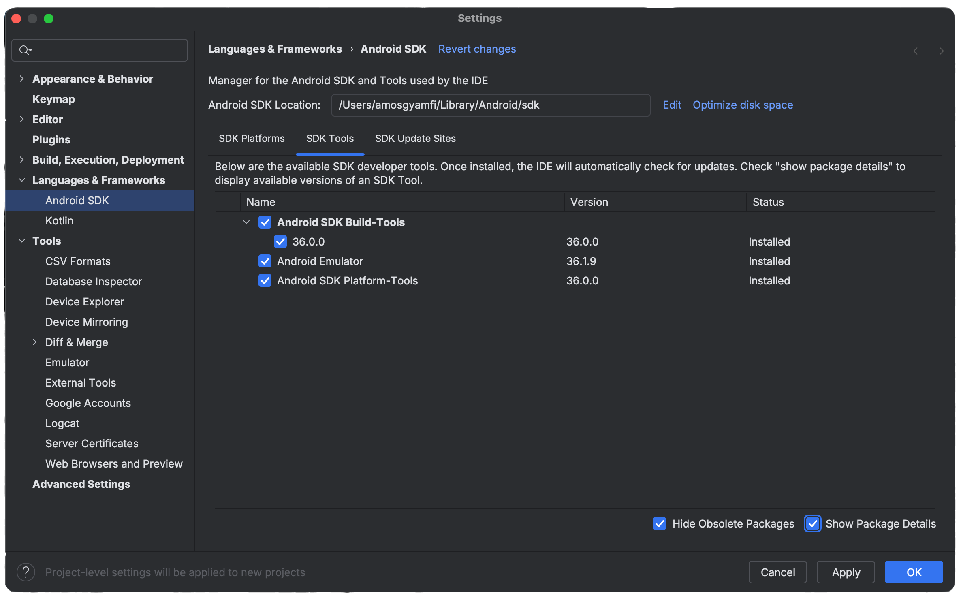This screenshot has height=598, width=961.
Task: Click the Version column header
Action: click(655, 202)
